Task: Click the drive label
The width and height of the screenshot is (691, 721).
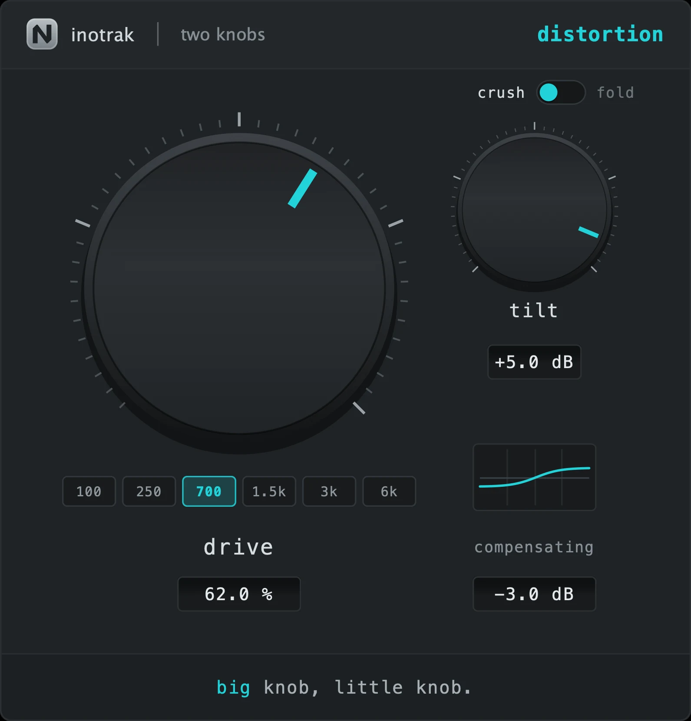Action: [x=238, y=547]
